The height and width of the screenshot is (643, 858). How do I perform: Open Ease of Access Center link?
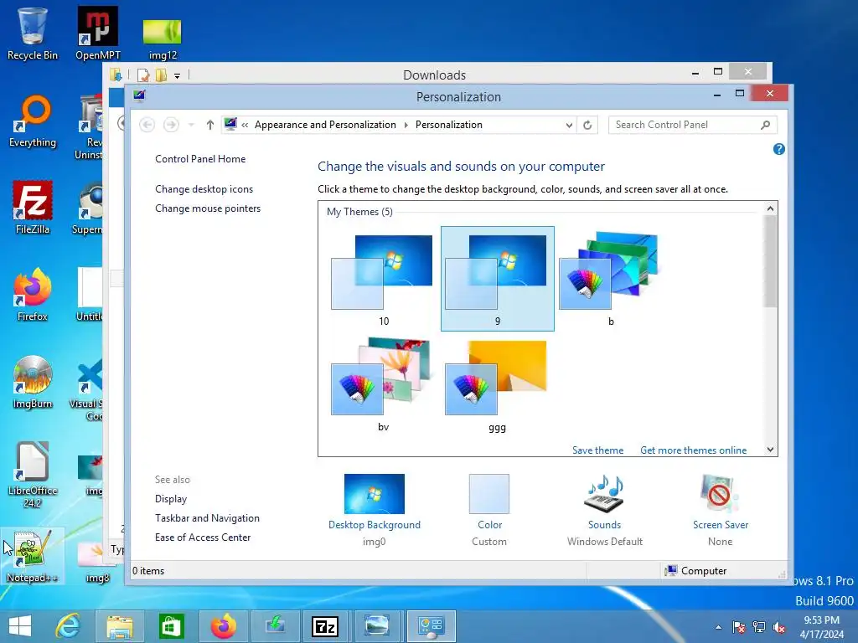(203, 538)
